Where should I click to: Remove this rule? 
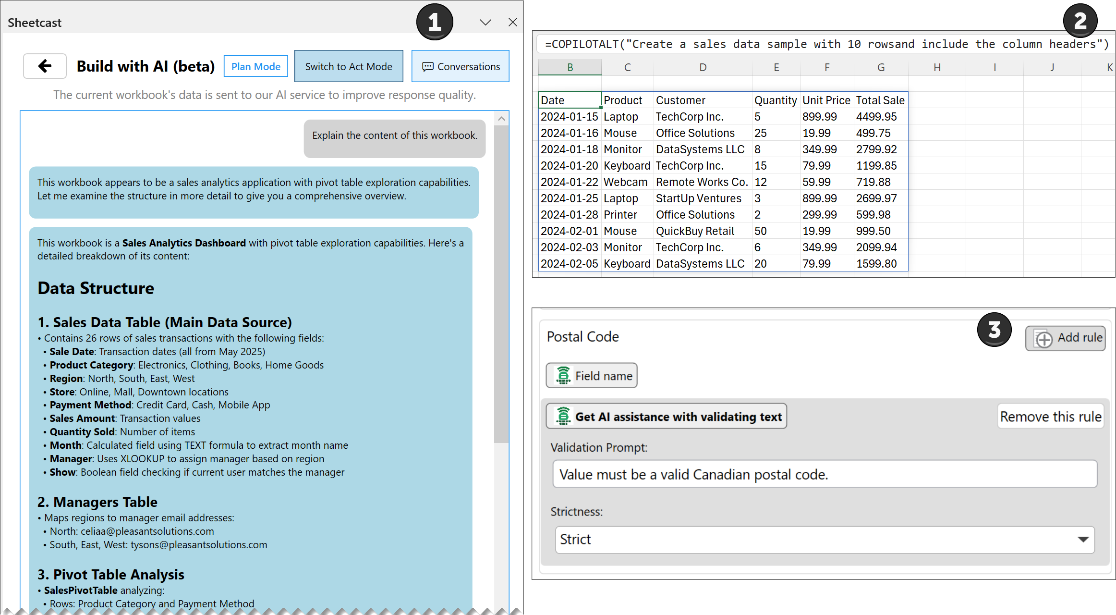(x=1050, y=417)
